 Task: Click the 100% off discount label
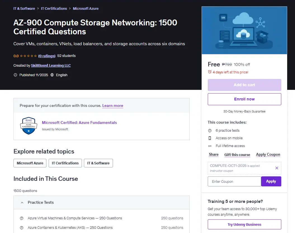[242, 64]
